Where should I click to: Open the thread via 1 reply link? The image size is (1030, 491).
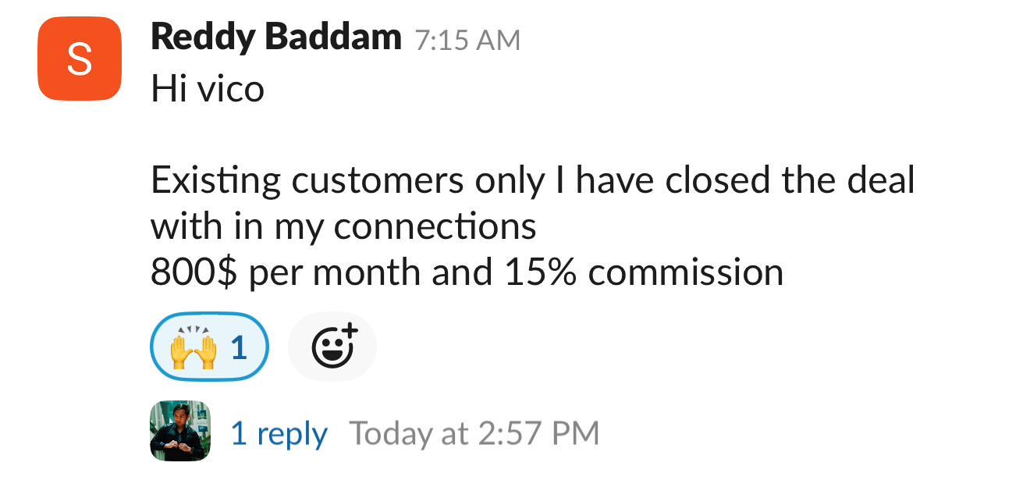coord(279,433)
